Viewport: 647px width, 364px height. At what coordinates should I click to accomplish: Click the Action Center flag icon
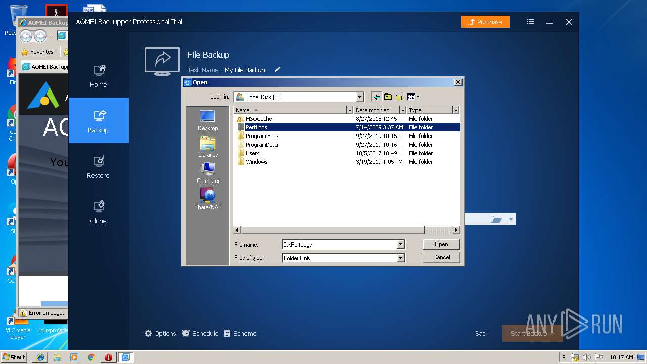pos(598,357)
